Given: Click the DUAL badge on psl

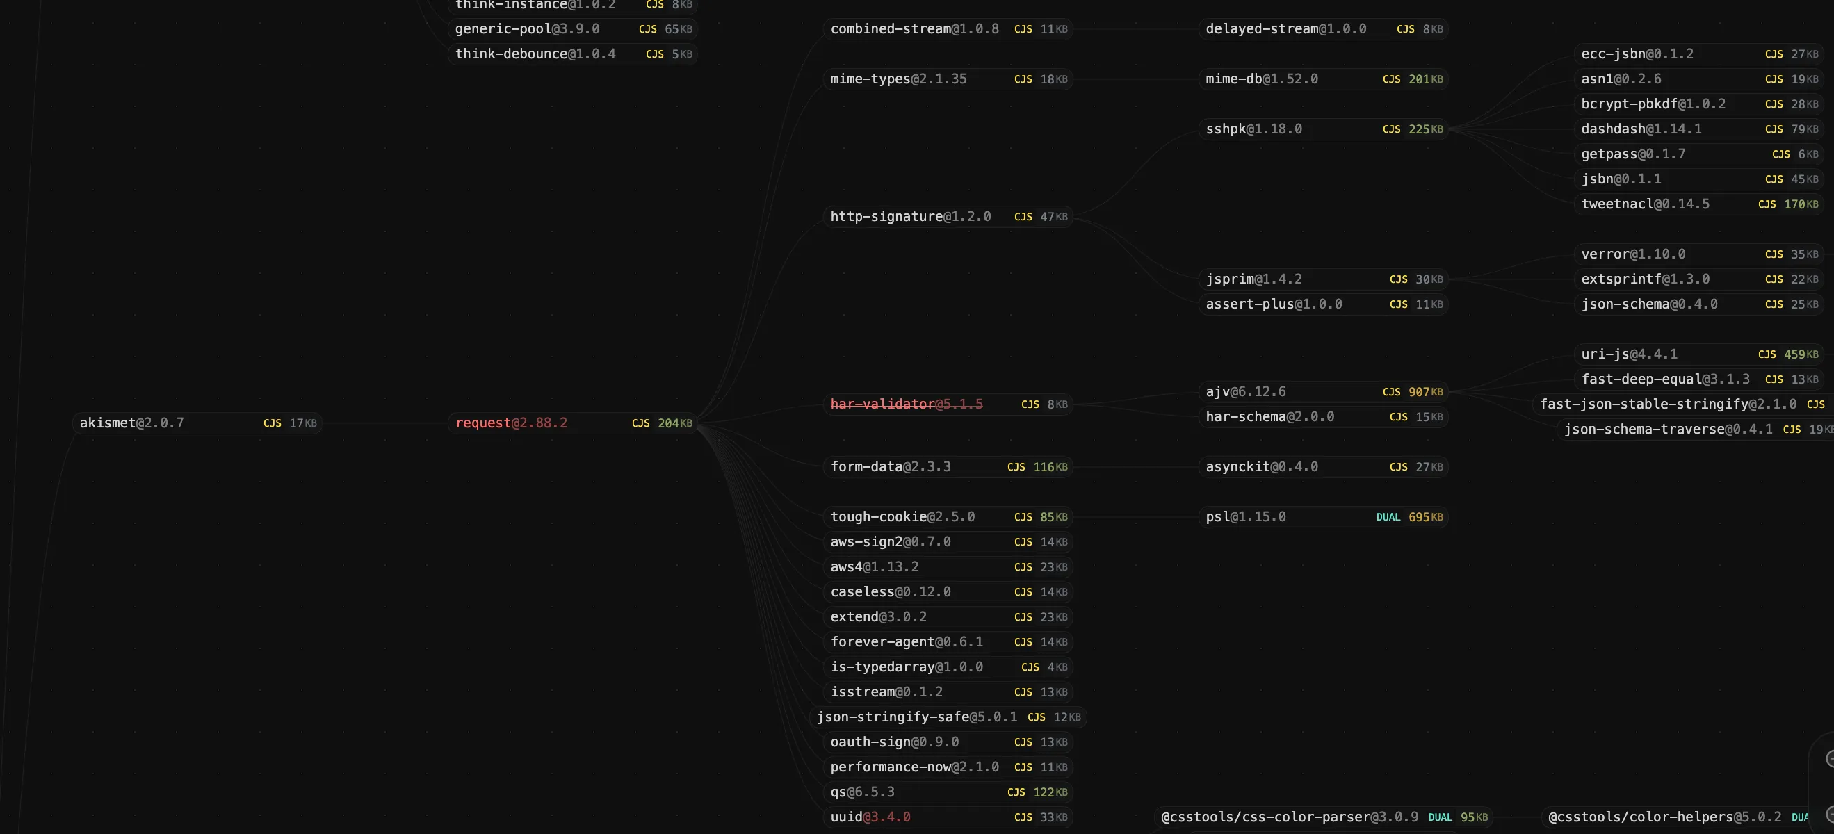Looking at the screenshot, I should pos(1388,517).
